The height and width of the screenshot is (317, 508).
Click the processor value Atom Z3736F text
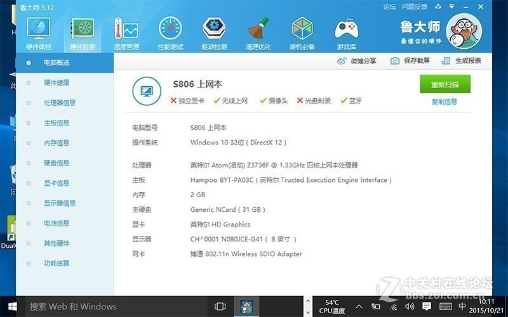(274, 165)
